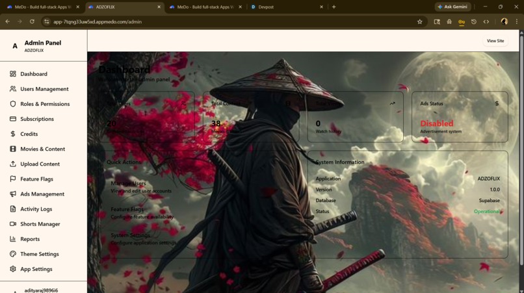Image resolution: width=524 pixels, height=293 pixels.
Task: Click the Operational status text
Action: pyautogui.click(x=486, y=212)
